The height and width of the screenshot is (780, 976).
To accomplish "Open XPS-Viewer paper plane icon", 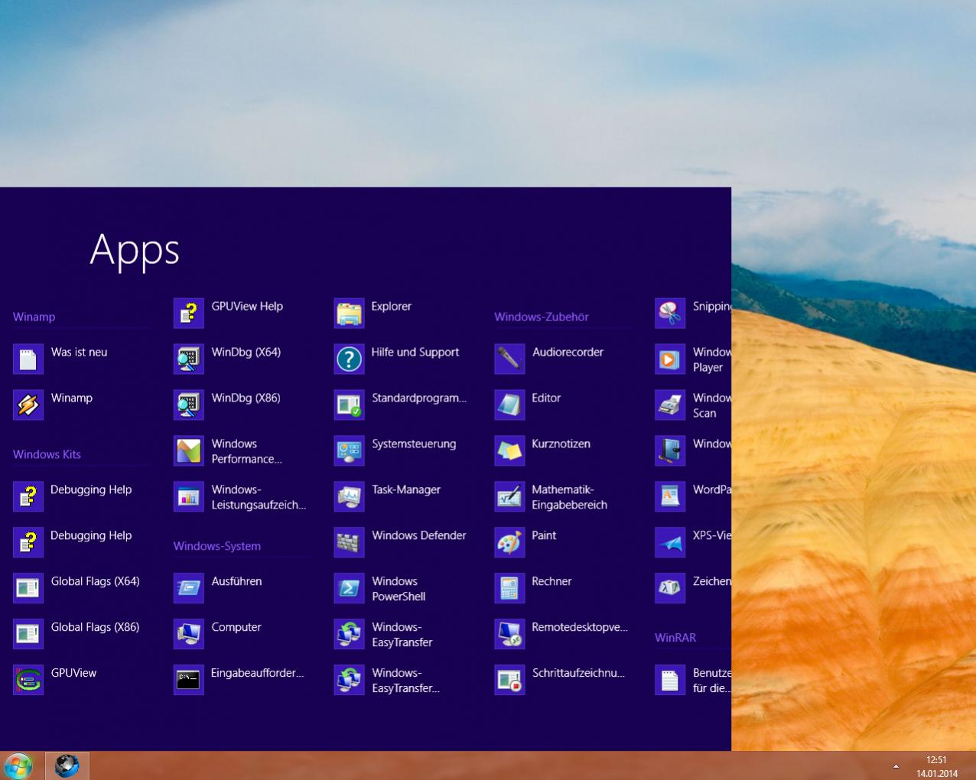I will (x=670, y=542).
